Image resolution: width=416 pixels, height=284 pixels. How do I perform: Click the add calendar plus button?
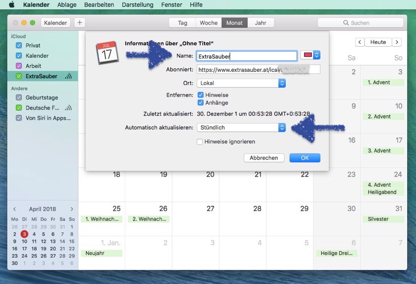79,23
